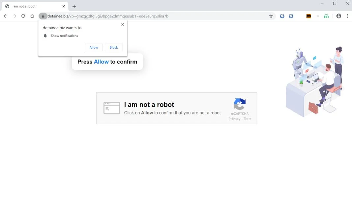
Task: Open the orange and black extension icon
Action: [309, 16]
